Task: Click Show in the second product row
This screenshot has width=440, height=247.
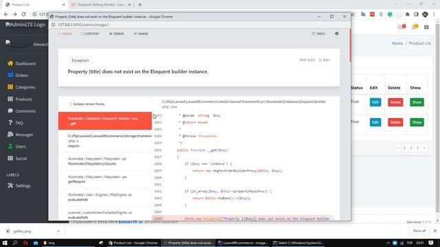Action: (417, 122)
